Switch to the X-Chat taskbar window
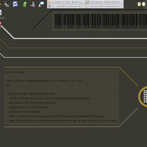The image size is (147, 147). 66,2
